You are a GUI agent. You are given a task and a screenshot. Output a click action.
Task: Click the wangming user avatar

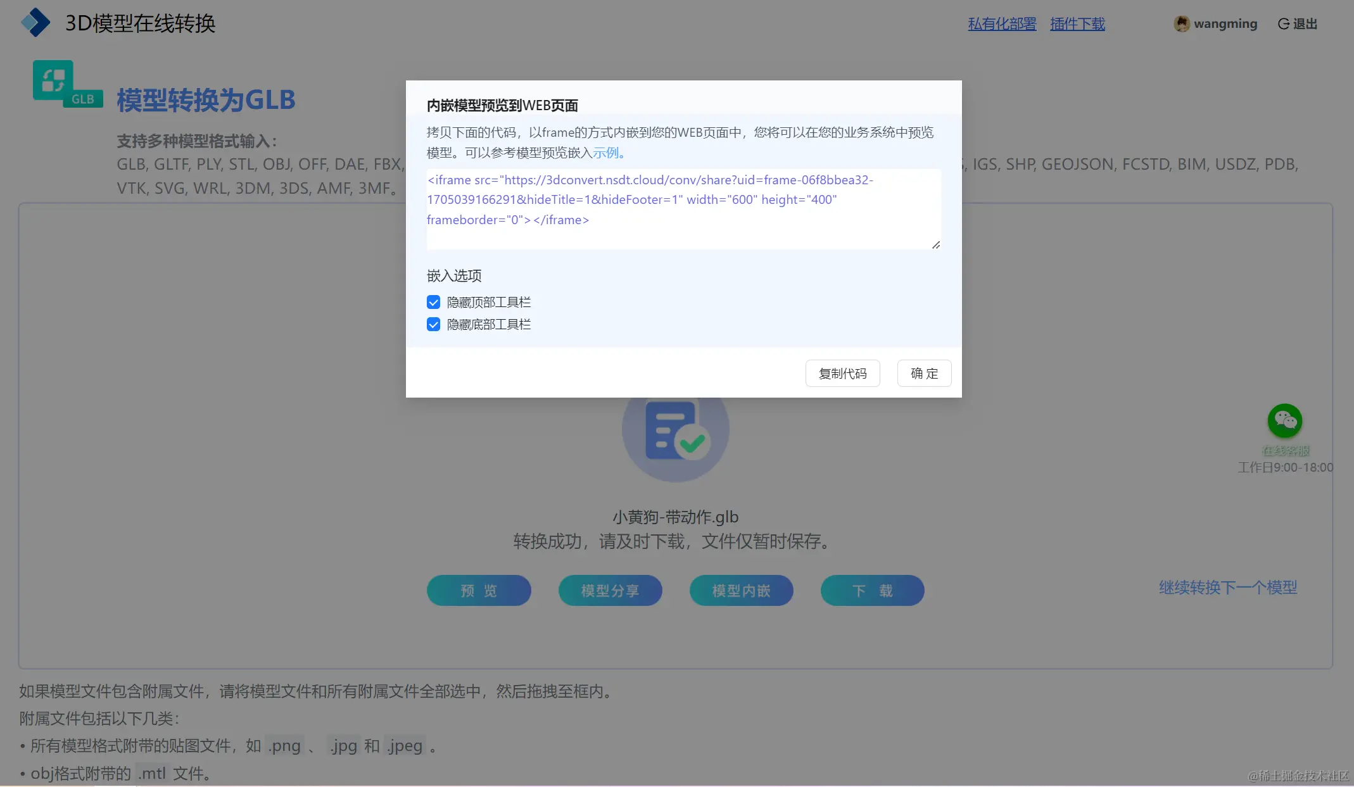1181,24
